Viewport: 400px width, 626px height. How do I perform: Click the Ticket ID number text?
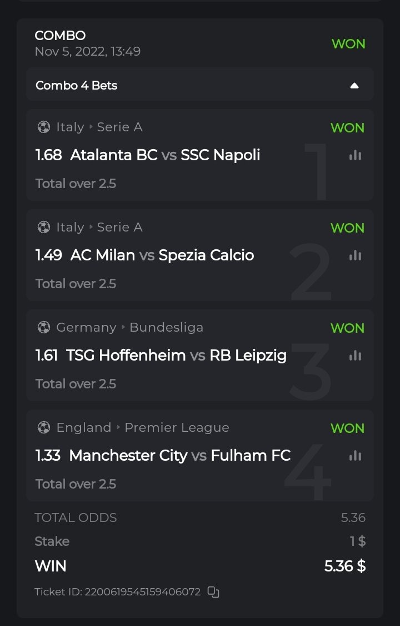(142, 592)
